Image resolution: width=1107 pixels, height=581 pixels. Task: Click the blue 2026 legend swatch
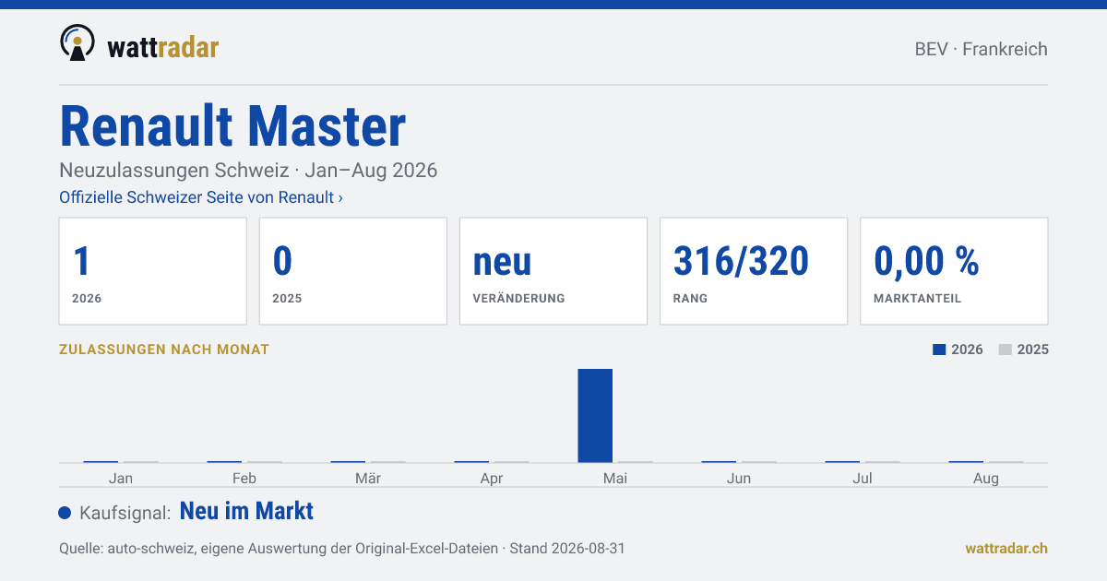click(939, 350)
